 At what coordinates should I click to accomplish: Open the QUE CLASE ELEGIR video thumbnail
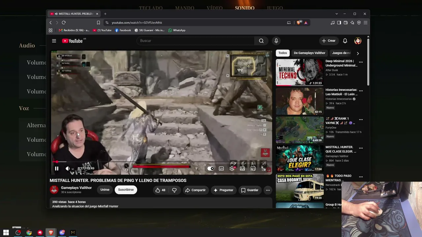[300, 158]
